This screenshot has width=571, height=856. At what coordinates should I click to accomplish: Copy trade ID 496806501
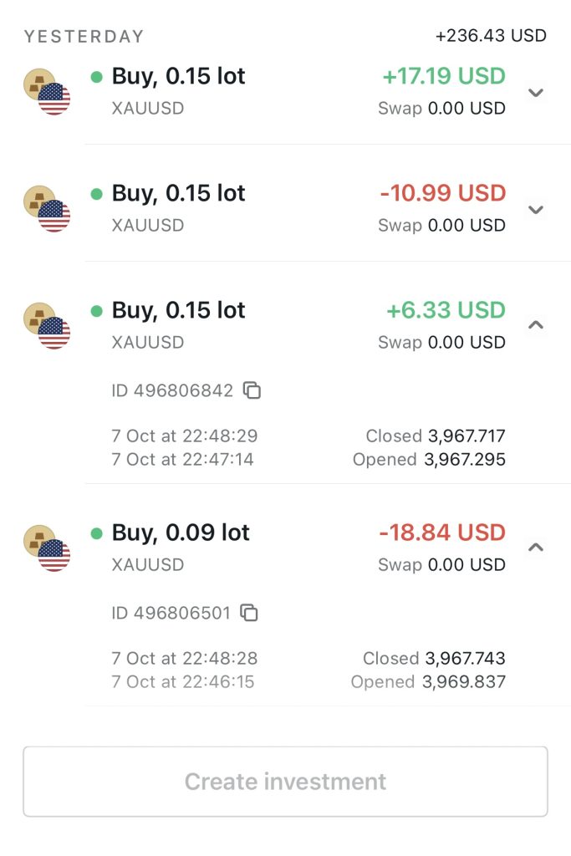249,613
